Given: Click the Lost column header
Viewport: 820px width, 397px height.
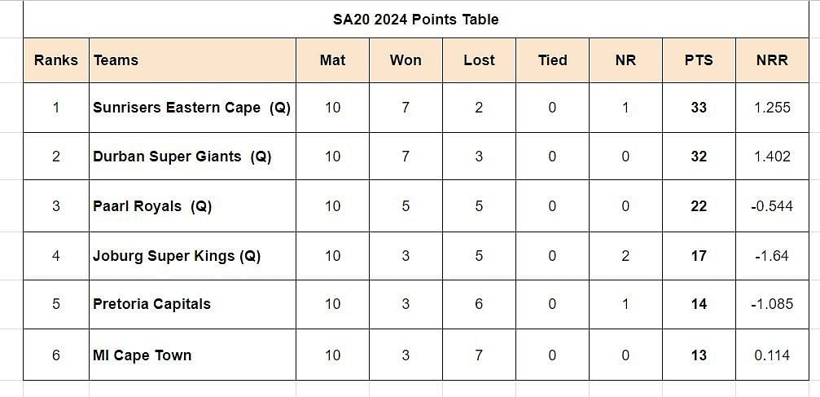Looking at the screenshot, I should click(479, 60).
